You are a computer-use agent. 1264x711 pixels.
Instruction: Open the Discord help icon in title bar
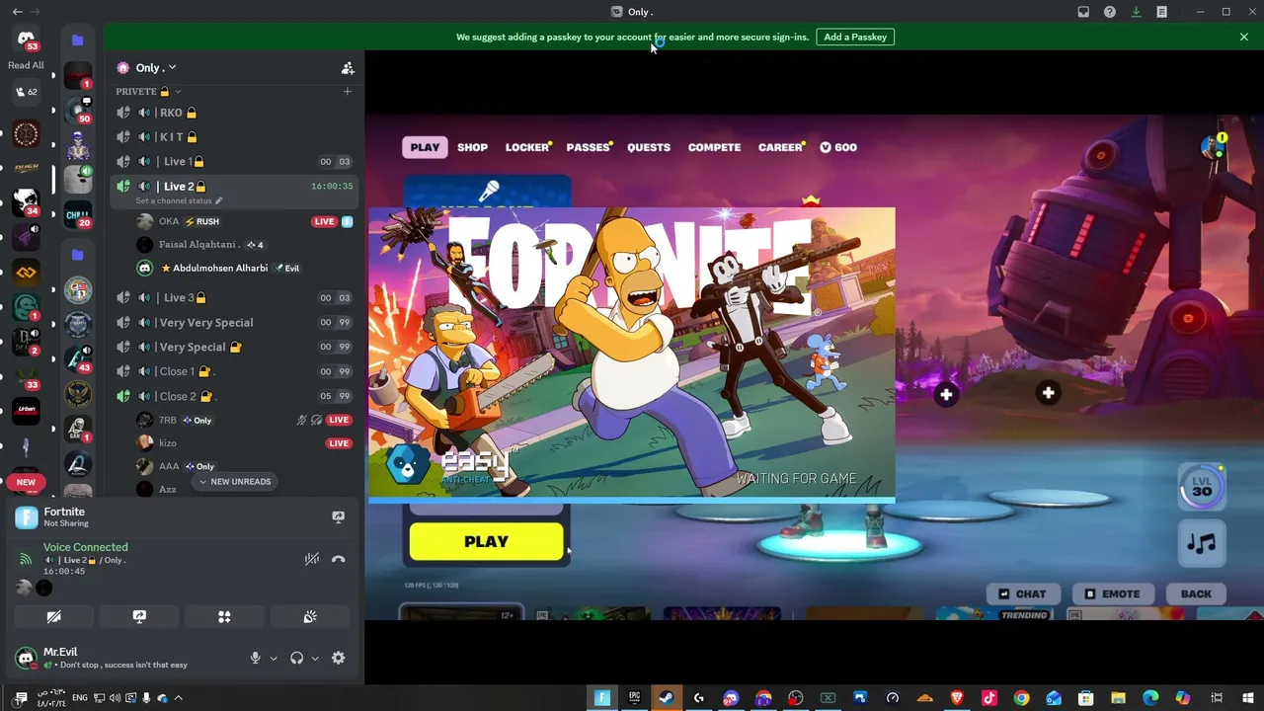coord(1110,12)
